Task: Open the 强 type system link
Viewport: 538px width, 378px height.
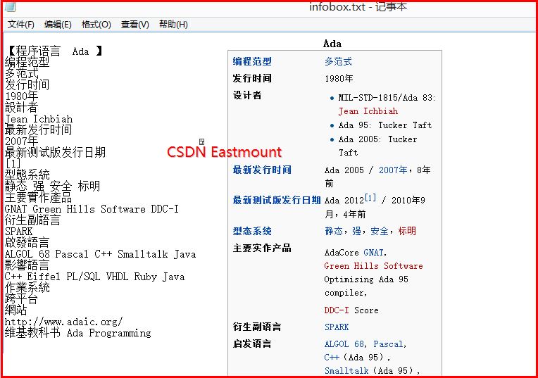Action: point(356,231)
